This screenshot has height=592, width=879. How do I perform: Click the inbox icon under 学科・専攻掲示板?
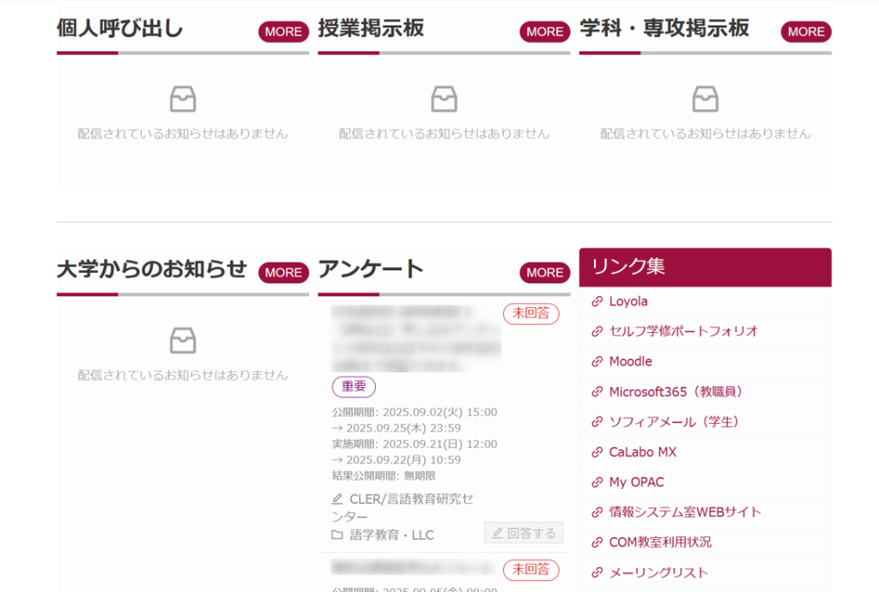[x=705, y=100]
